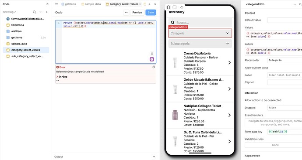The image size is (302, 160).
Task: Open three-dot options next to Preview
Action: coord(126,12)
